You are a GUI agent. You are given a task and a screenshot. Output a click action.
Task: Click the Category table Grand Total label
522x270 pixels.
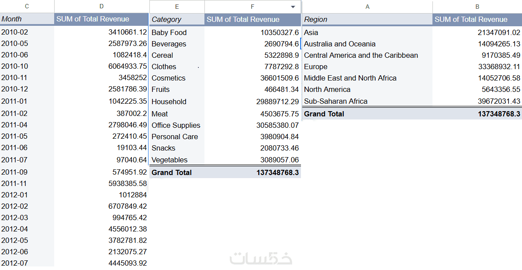(x=171, y=173)
